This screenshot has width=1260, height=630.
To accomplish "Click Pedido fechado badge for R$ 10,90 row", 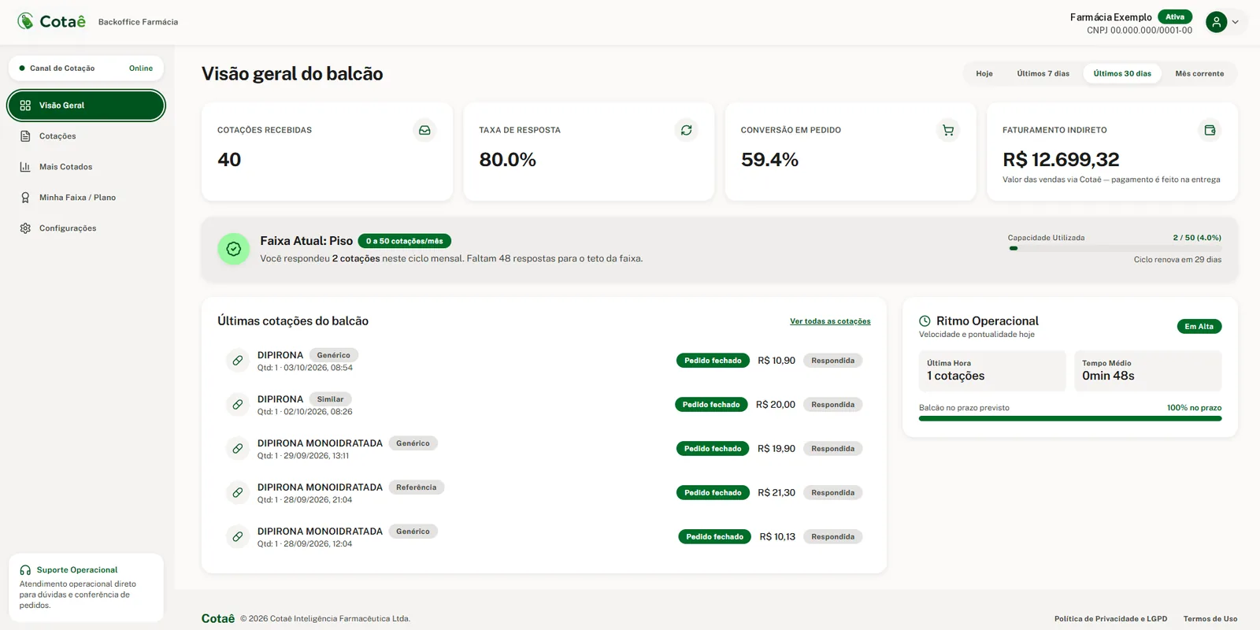I will (713, 361).
